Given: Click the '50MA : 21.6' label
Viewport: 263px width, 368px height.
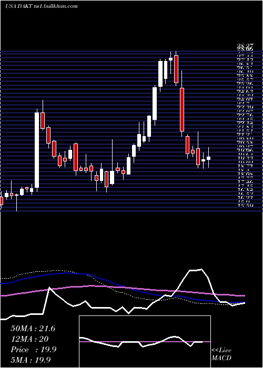Looking at the screenshot, I should pos(33,329).
